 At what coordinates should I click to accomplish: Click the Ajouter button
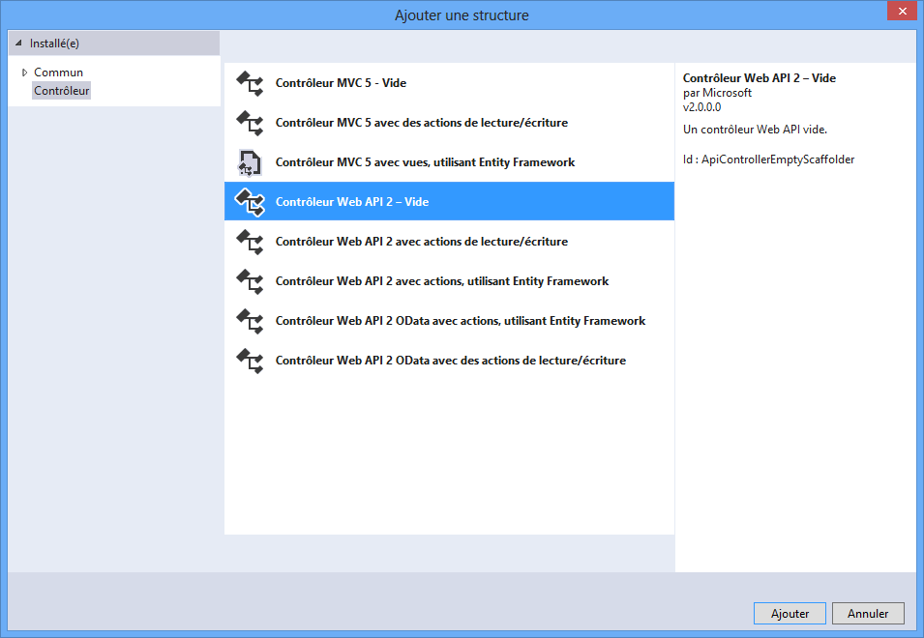click(x=790, y=613)
